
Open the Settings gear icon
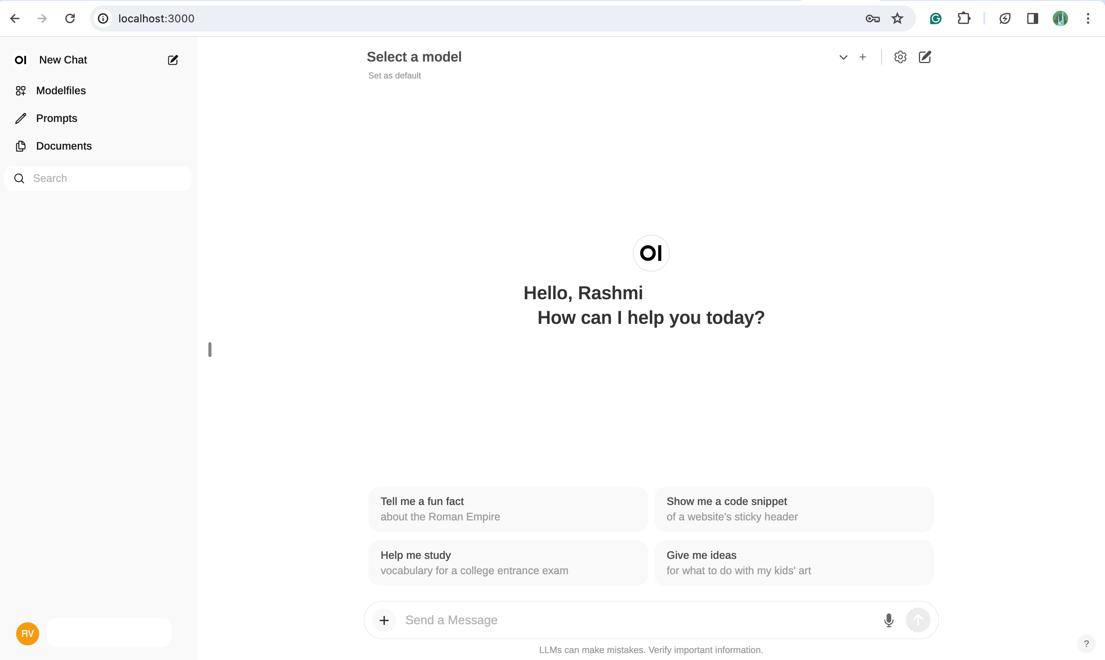tap(900, 57)
